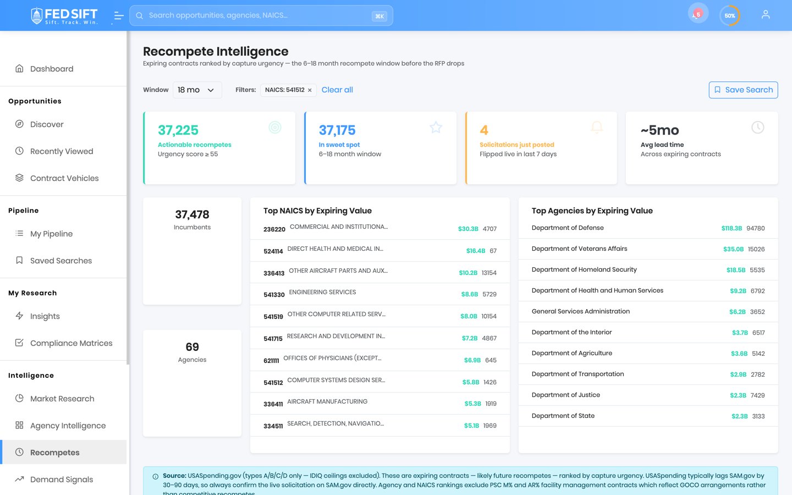The height and width of the screenshot is (495, 792).
Task: Open Agency Intelligence page
Action: pos(63,426)
